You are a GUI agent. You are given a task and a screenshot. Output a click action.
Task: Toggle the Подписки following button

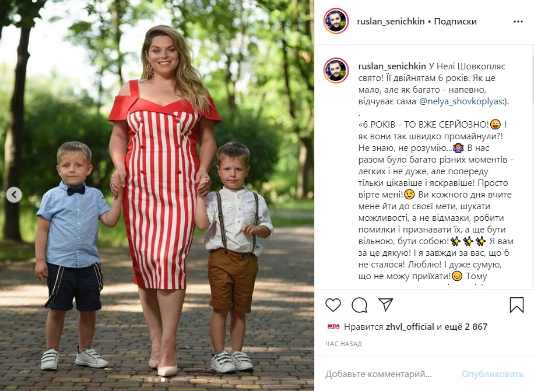(x=455, y=22)
